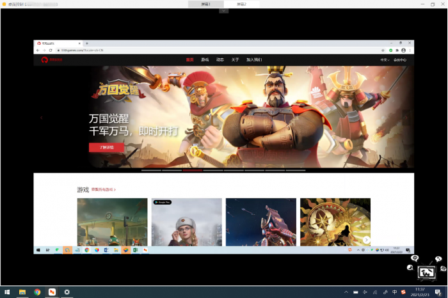Open Sogou input icon in local tray

[403, 292]
